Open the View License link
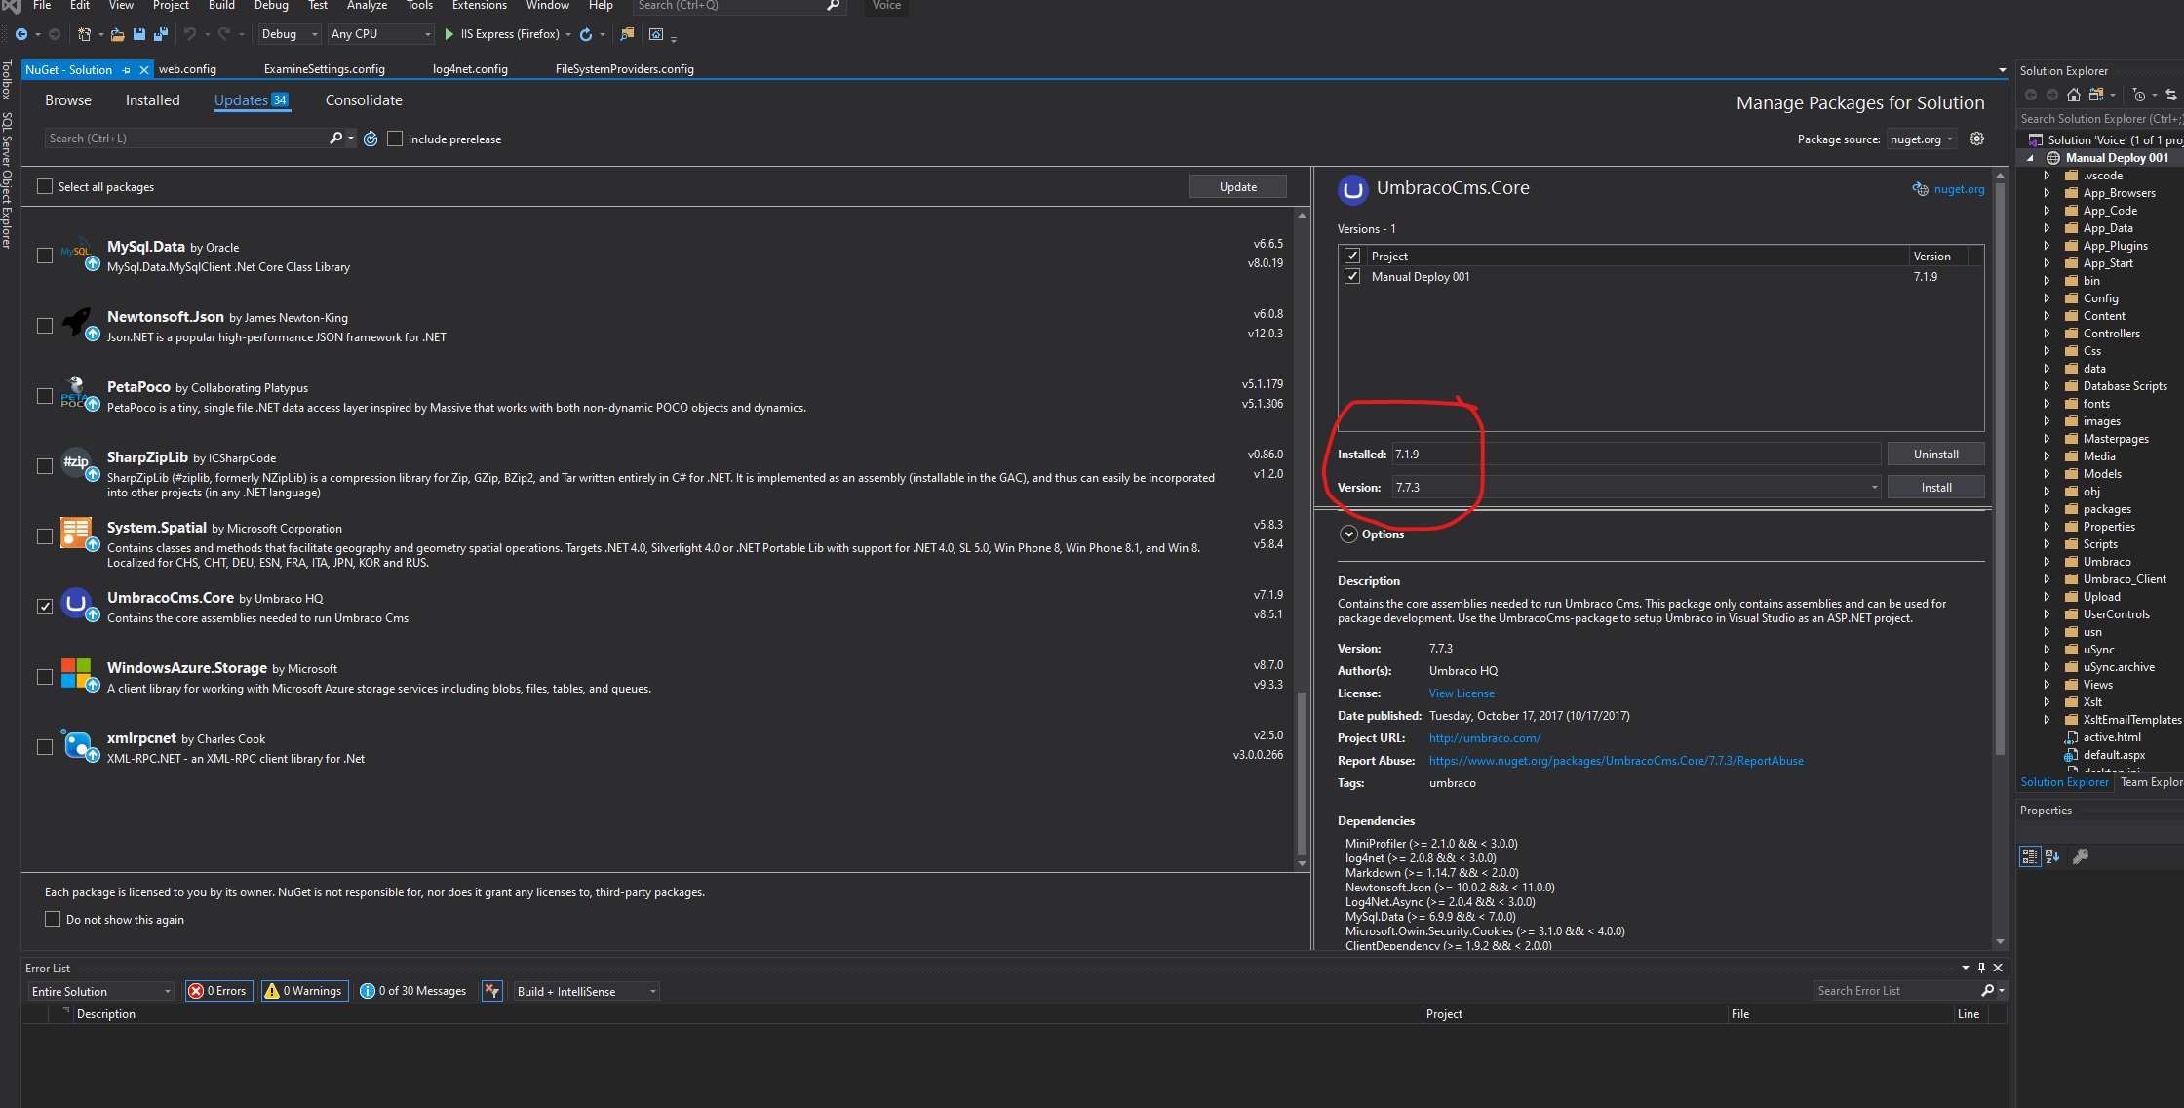Viewport: 2184px width, 1108px height. click(1462, 693)
